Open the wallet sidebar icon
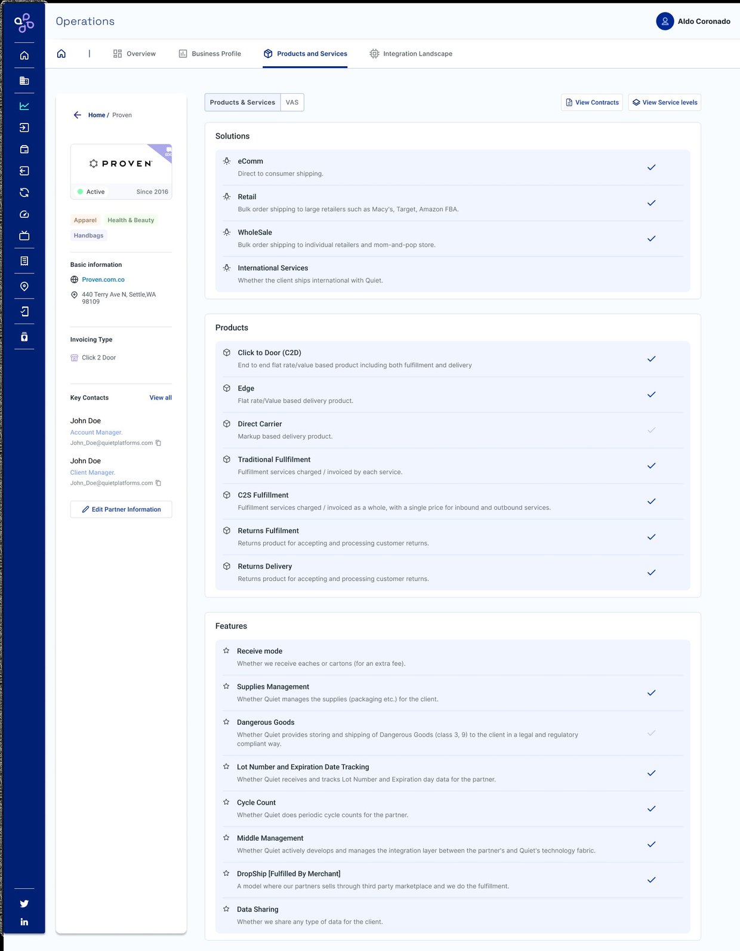Viewport: 740px width, 951px height. (24, 149)
